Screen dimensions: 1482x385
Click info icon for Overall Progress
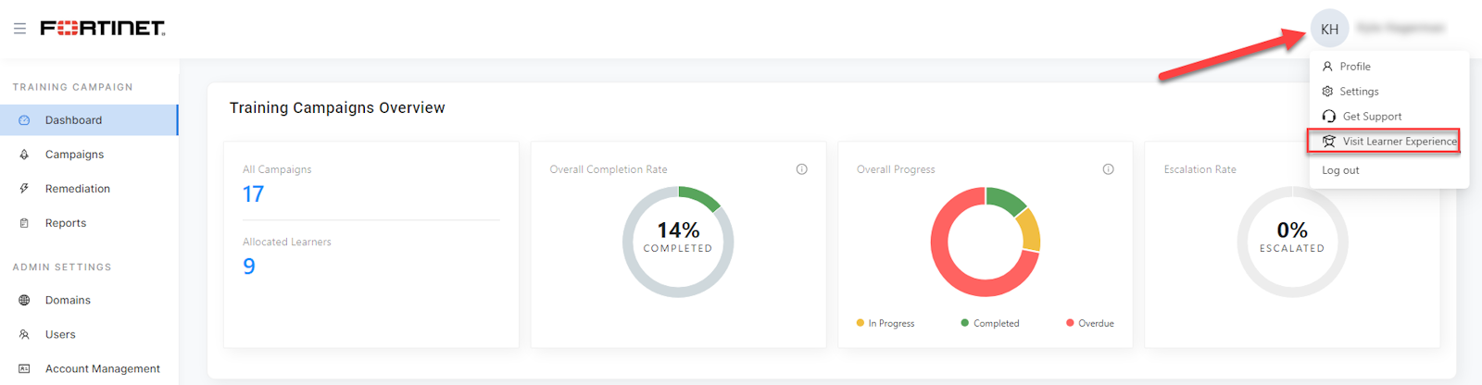click(1108, 169)
